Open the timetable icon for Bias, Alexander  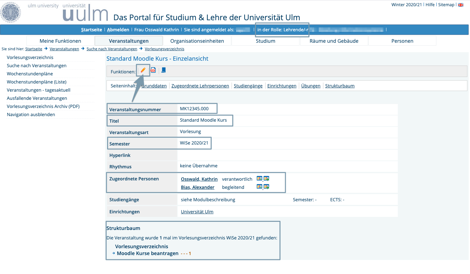(x=259, y=187)
